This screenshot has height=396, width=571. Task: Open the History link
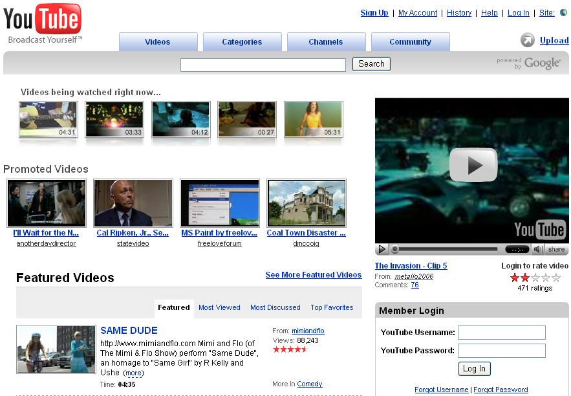click(459, 13)
